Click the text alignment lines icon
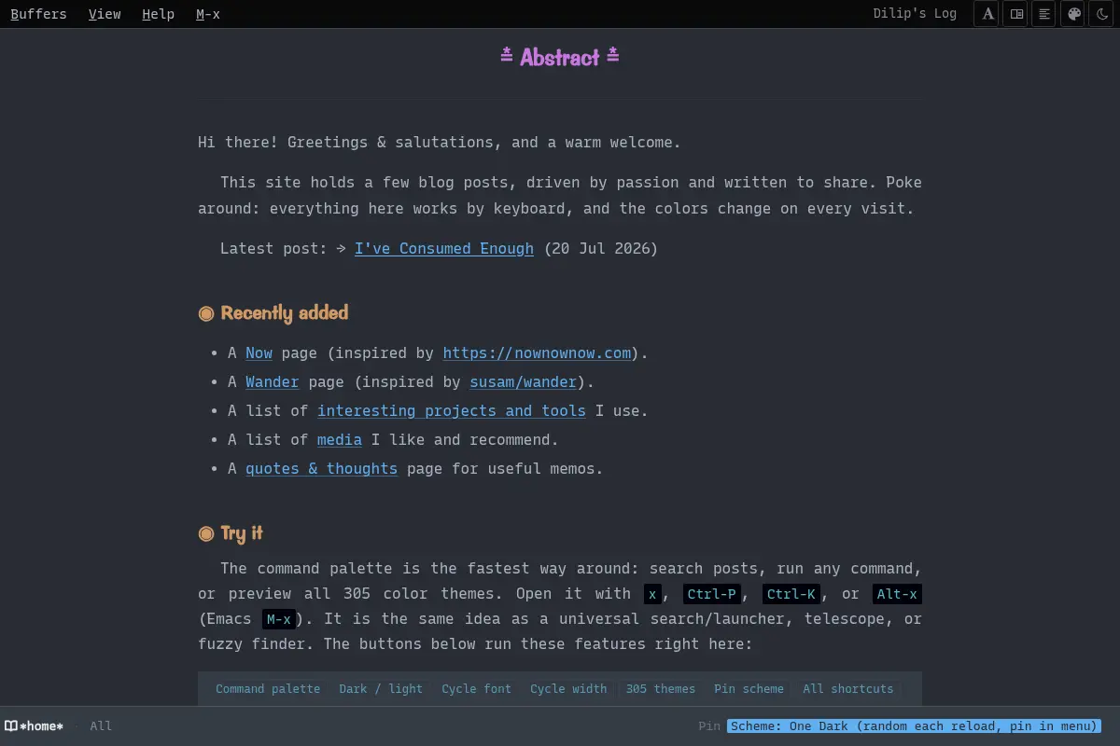 [1044, 14]
